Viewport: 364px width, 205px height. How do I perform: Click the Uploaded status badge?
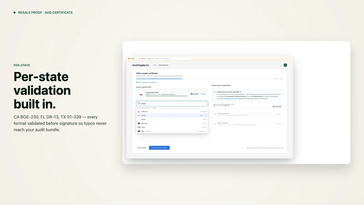pos(195,94)
